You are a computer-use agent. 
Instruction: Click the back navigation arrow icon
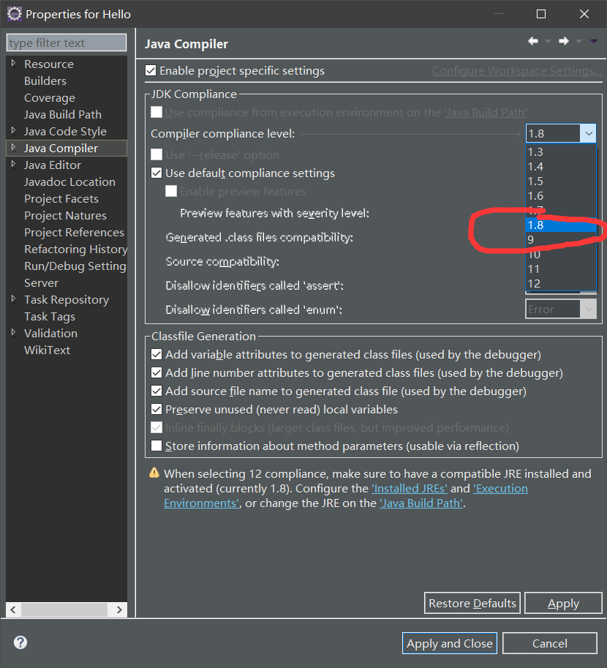click(x=533, y=41)
